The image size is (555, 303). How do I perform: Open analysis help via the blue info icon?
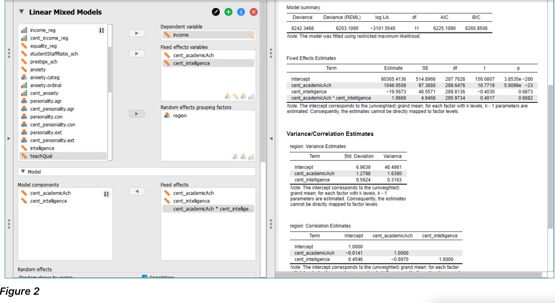point(240,12)
